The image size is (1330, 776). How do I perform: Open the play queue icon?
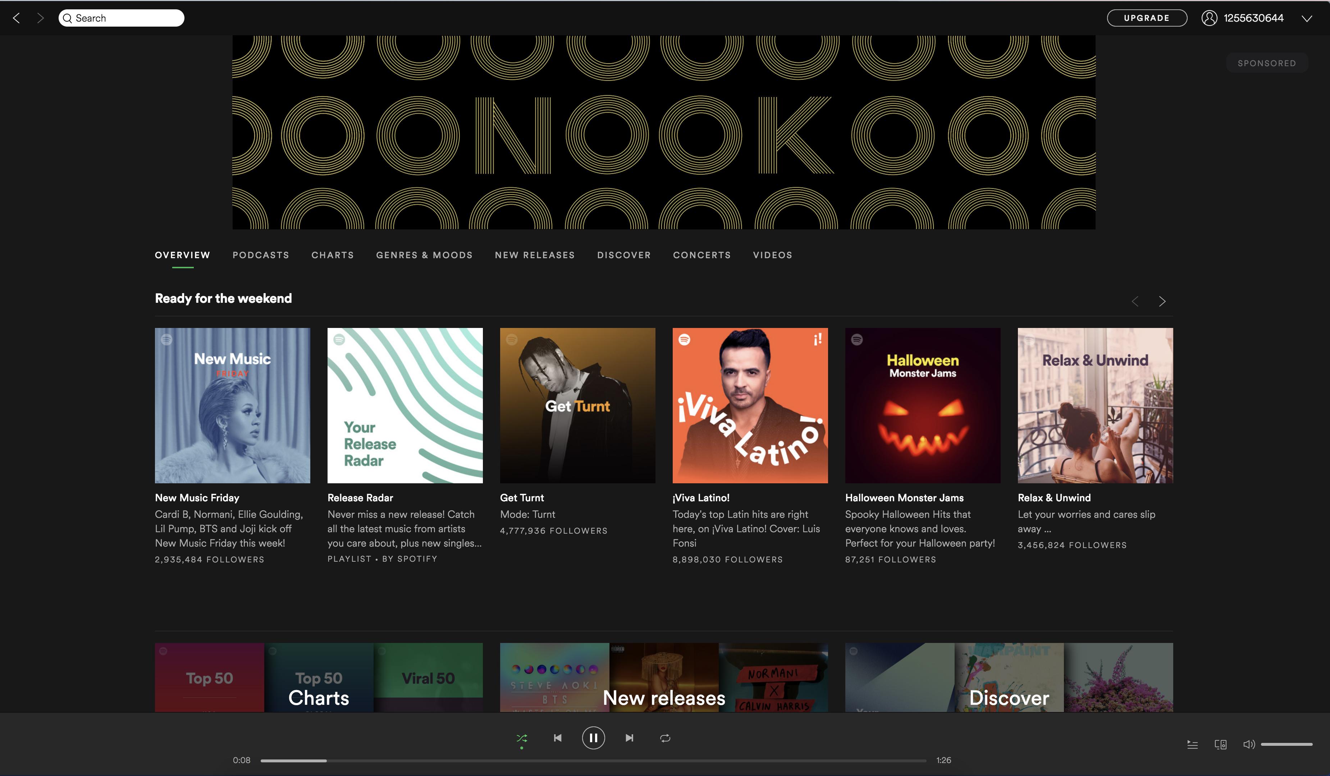pyautogui.click(x=1192, y=744)
